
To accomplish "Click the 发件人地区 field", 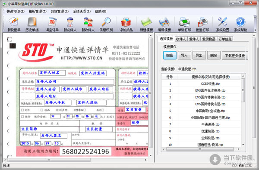I will pyautogui.click(x=101, y=89).
